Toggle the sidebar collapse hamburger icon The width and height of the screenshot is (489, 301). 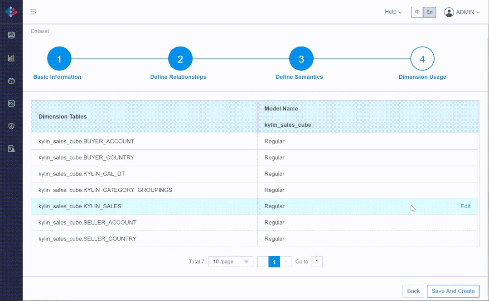pos(34,12)
